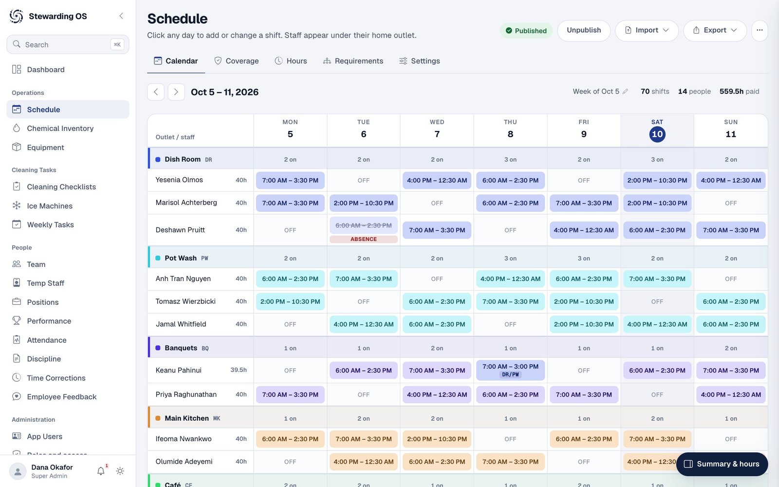The height and width of the screenshot is (487, 779).
Task: Switch to the Requirements tab
Action: click(x=353, y=61)
